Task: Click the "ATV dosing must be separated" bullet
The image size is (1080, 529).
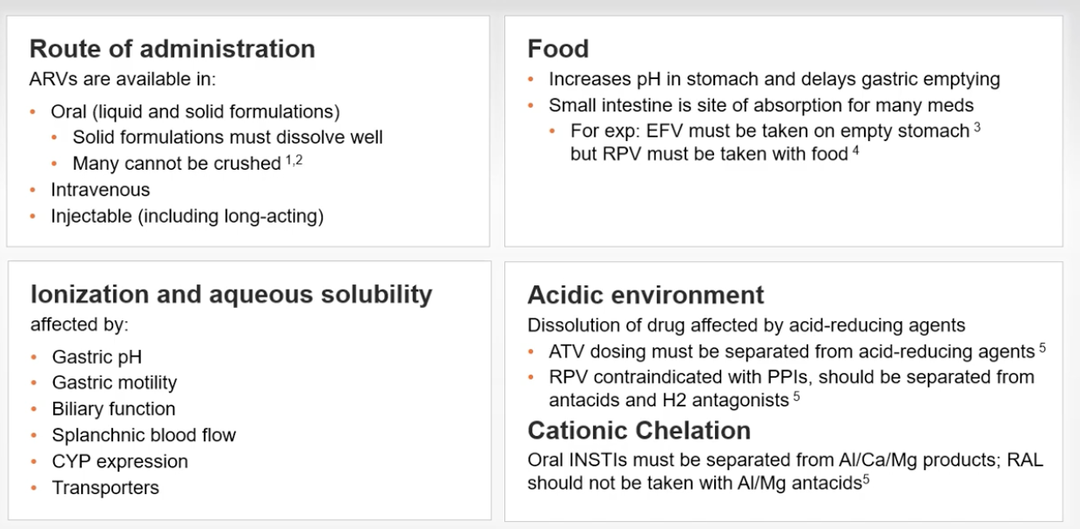Action: [791, 352]
